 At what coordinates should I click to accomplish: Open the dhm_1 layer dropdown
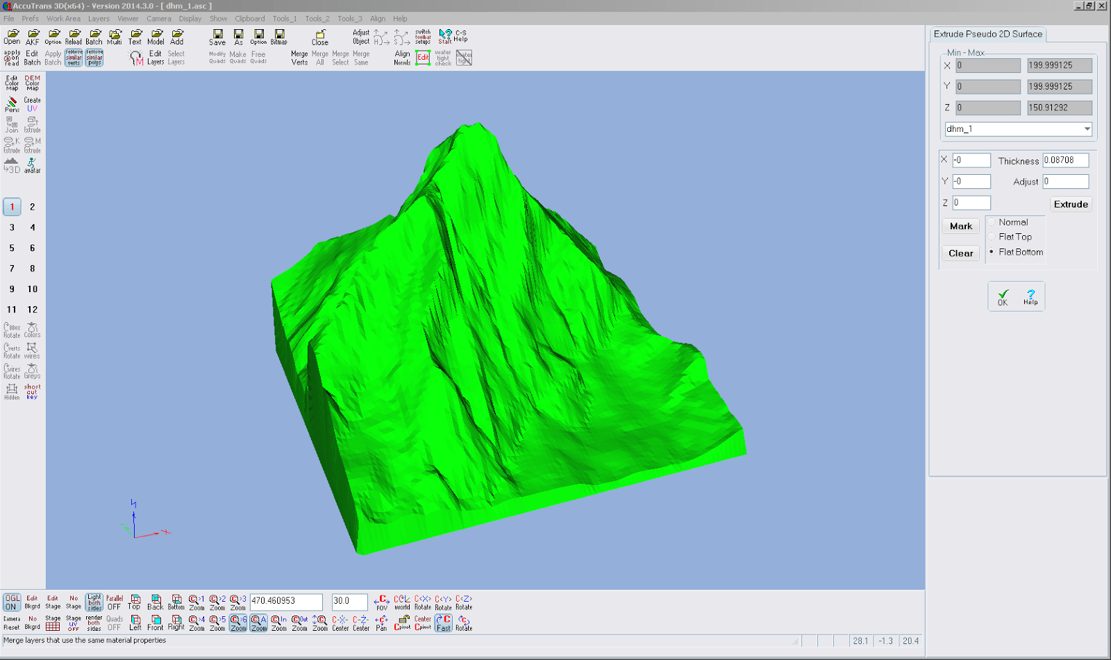pos(1087,128)
